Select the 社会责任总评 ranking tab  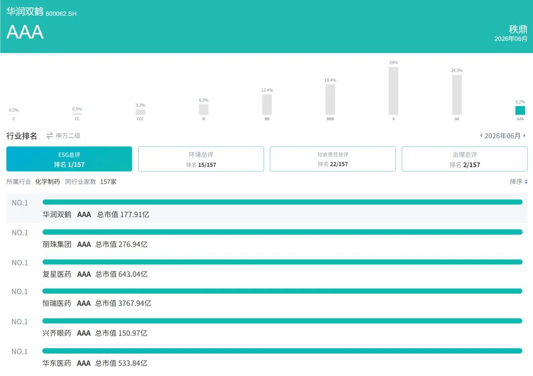pos(333,159)
